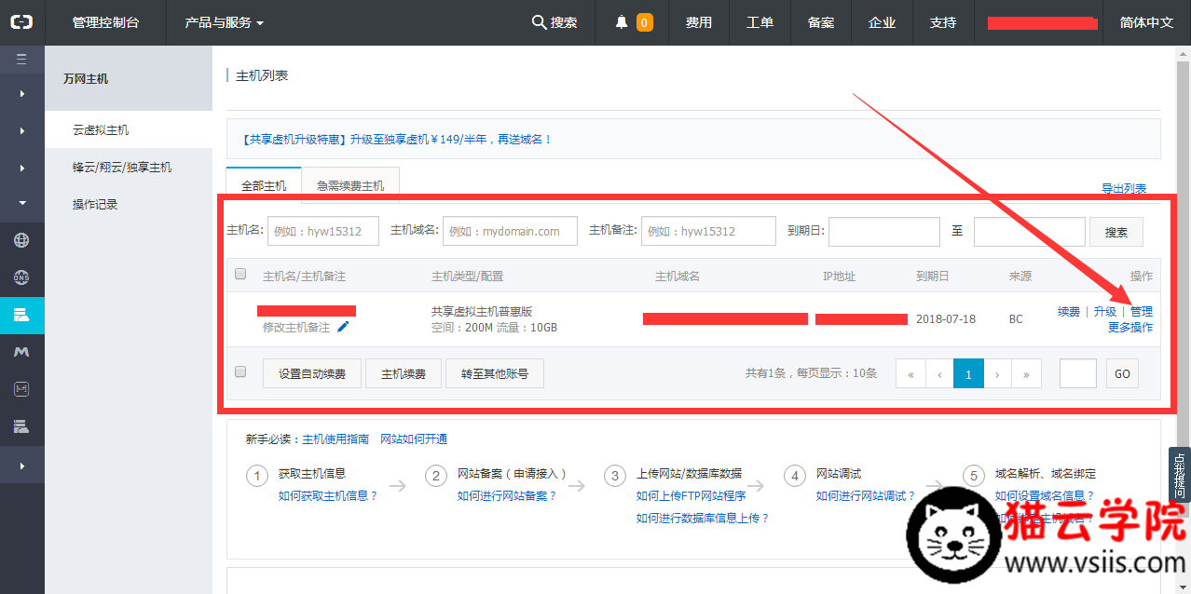Expand the sidebar group below the host icons
The image size is (1191, 594).
click(x=21, y=465)
